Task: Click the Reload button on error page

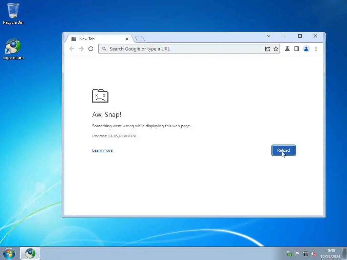Action: point(284,150)
